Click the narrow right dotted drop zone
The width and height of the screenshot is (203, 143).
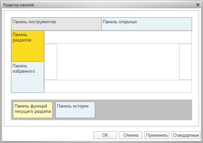click(x=185, y=61)
